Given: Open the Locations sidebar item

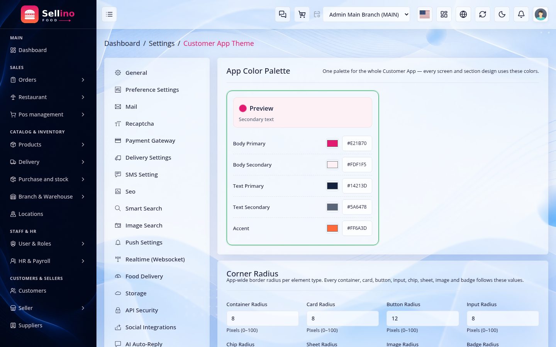Looking at the screenshot, I should click(48, 214).
